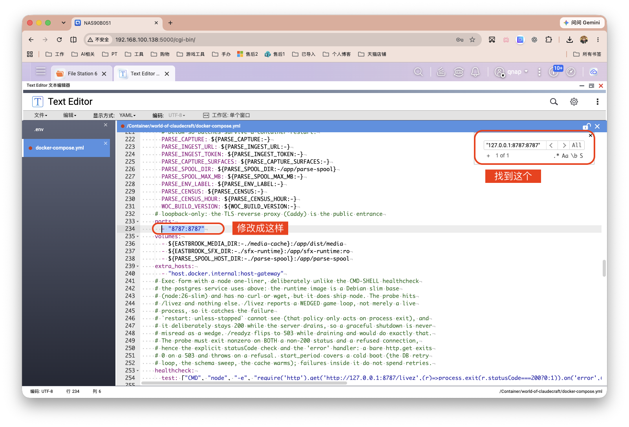Open QTS external devices icon
The image size is (629, 427).
[459, 72]
